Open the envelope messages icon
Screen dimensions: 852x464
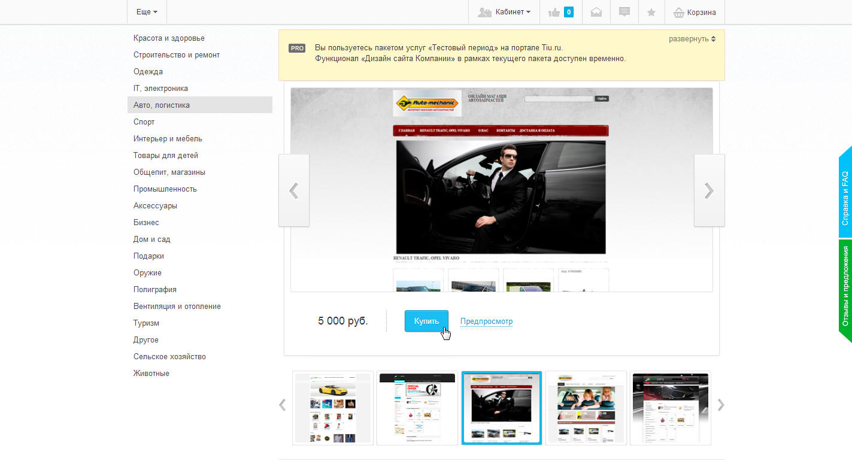[596, 12]
